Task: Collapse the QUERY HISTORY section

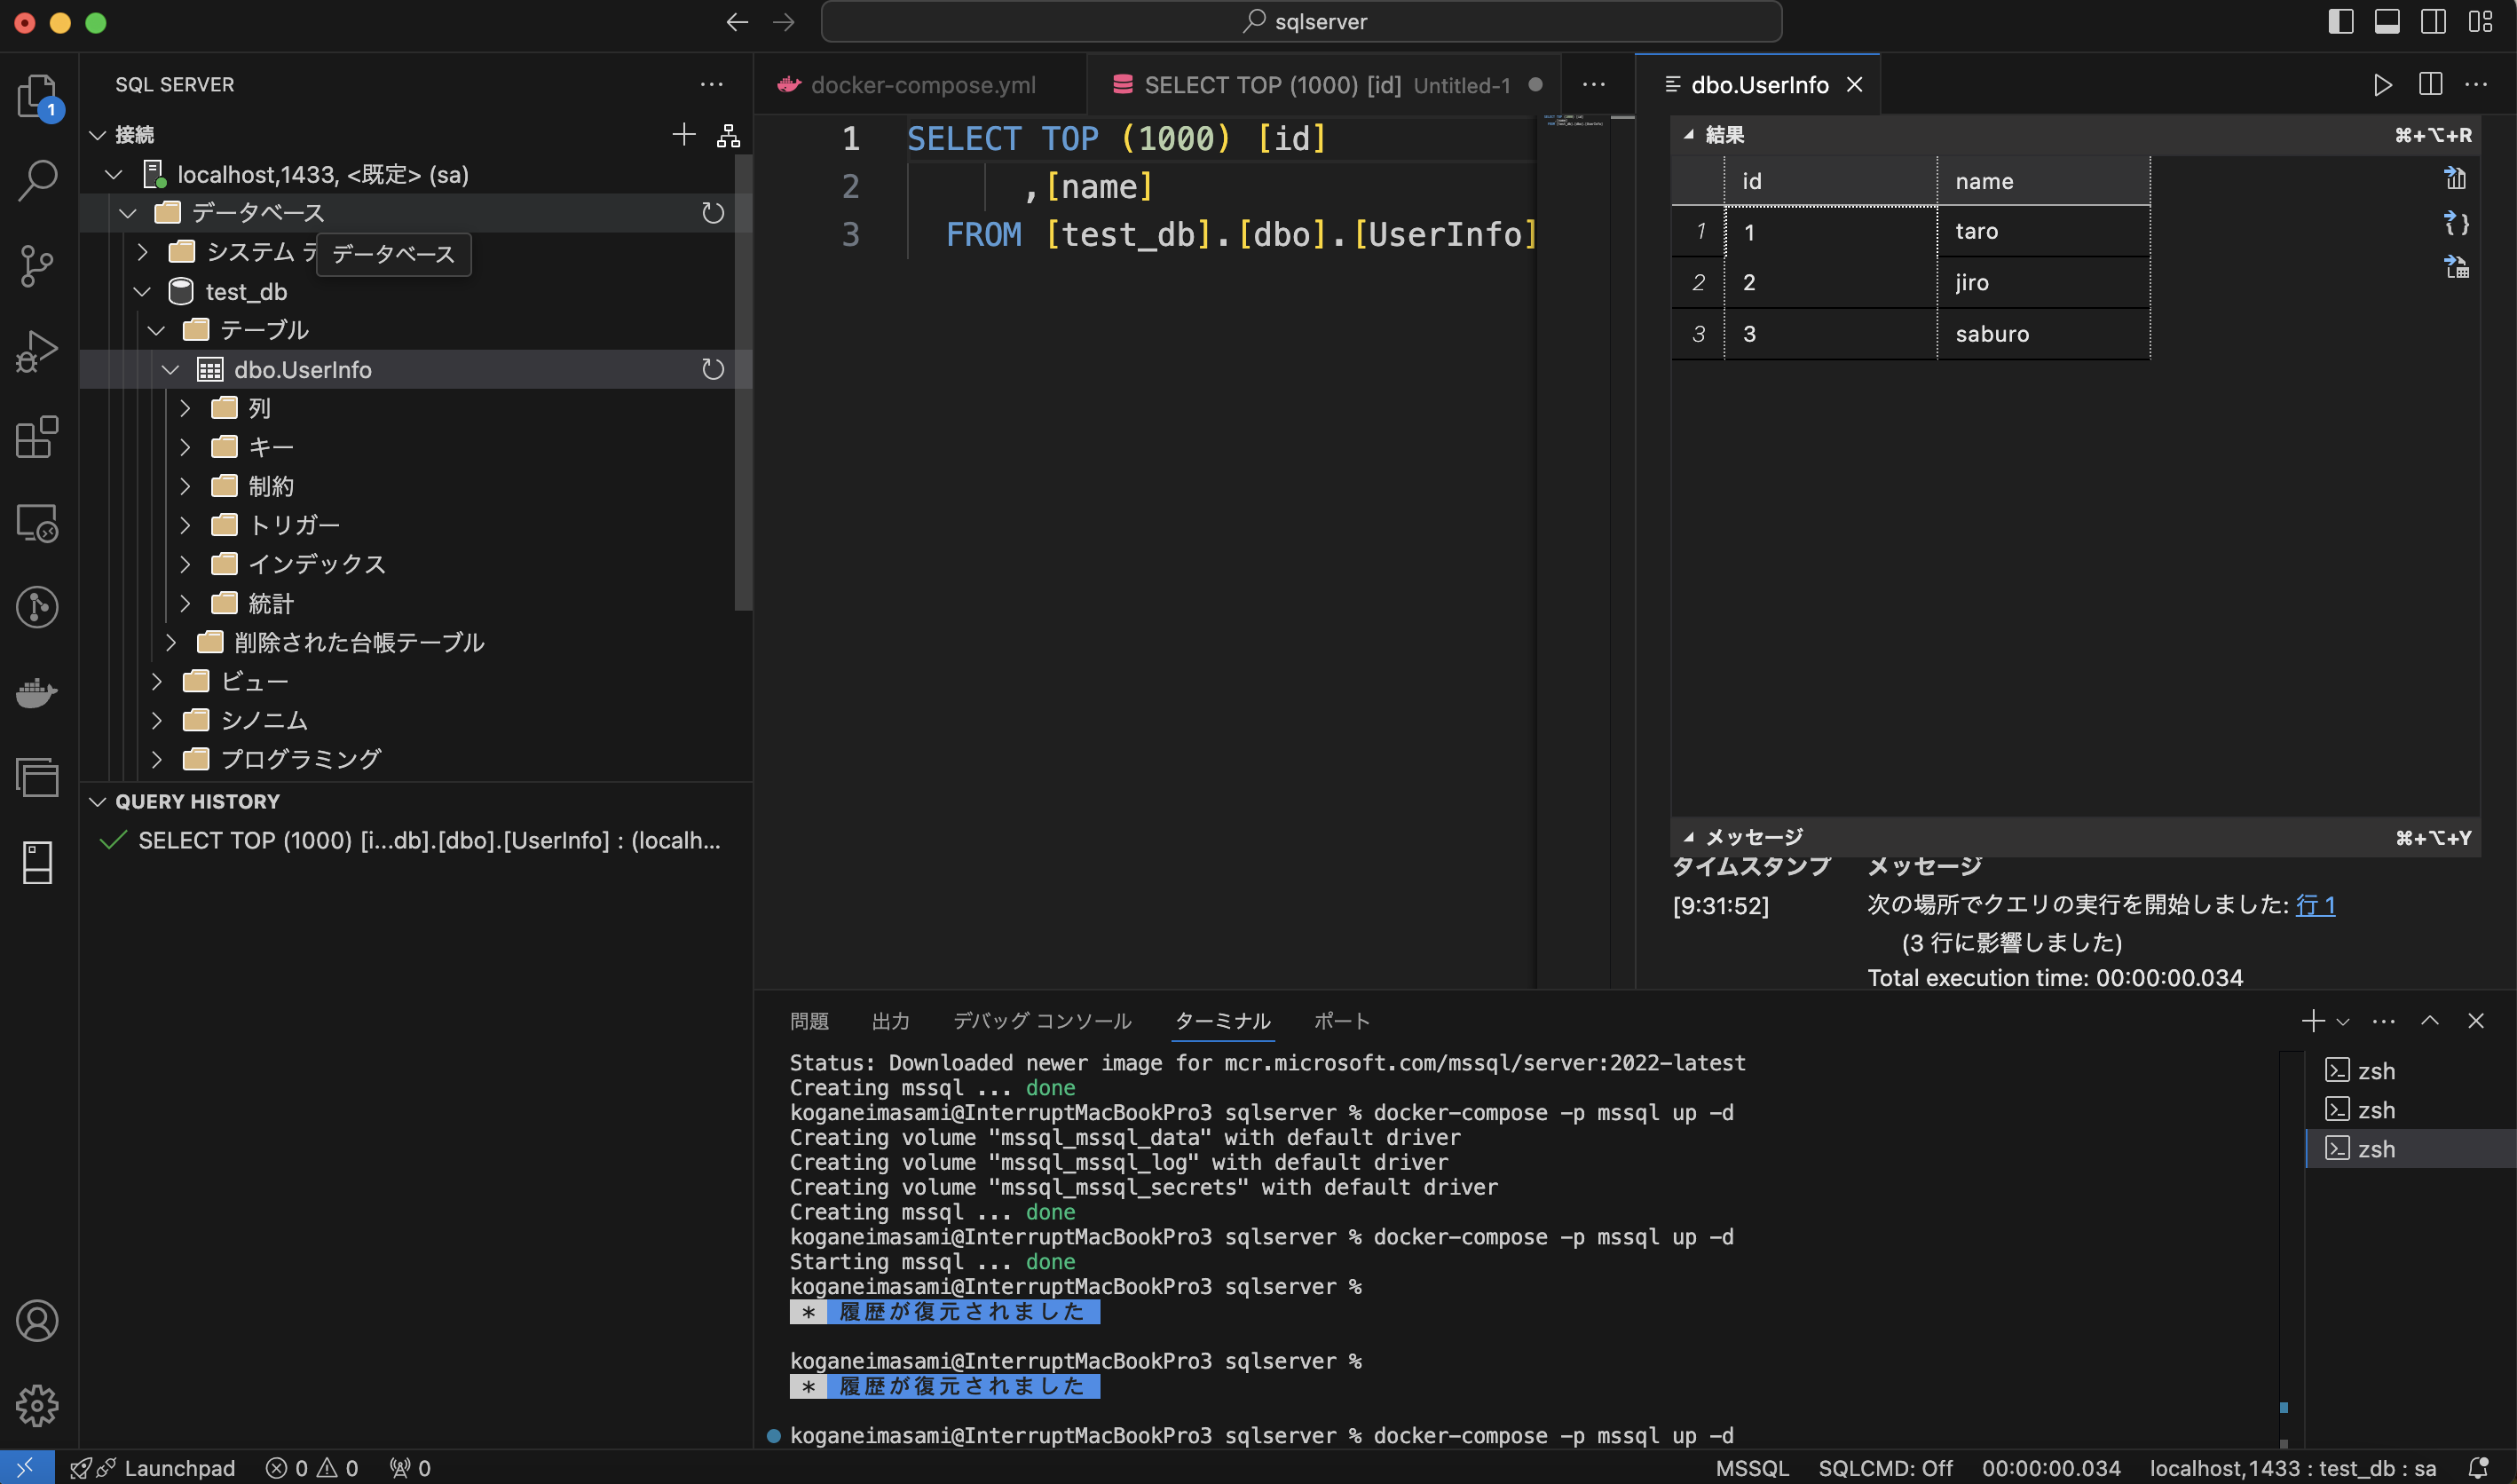Action: [98, 802]
